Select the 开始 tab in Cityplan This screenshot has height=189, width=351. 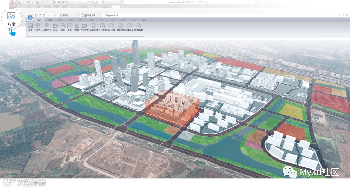coord(39,20)
